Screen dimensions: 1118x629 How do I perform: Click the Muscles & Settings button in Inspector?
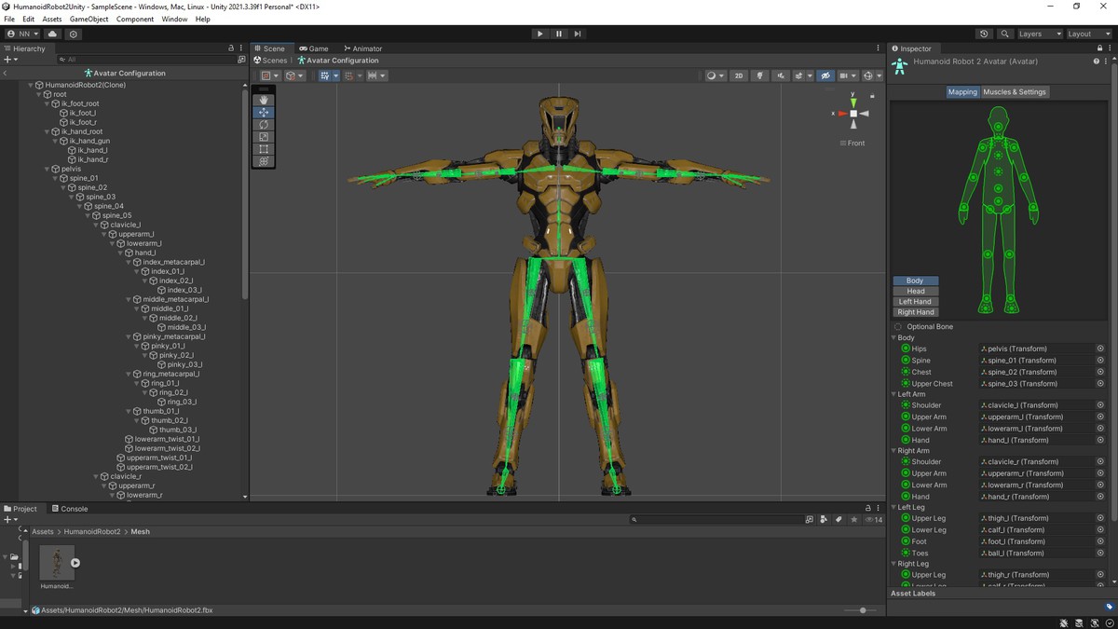tap(1015, 91)
